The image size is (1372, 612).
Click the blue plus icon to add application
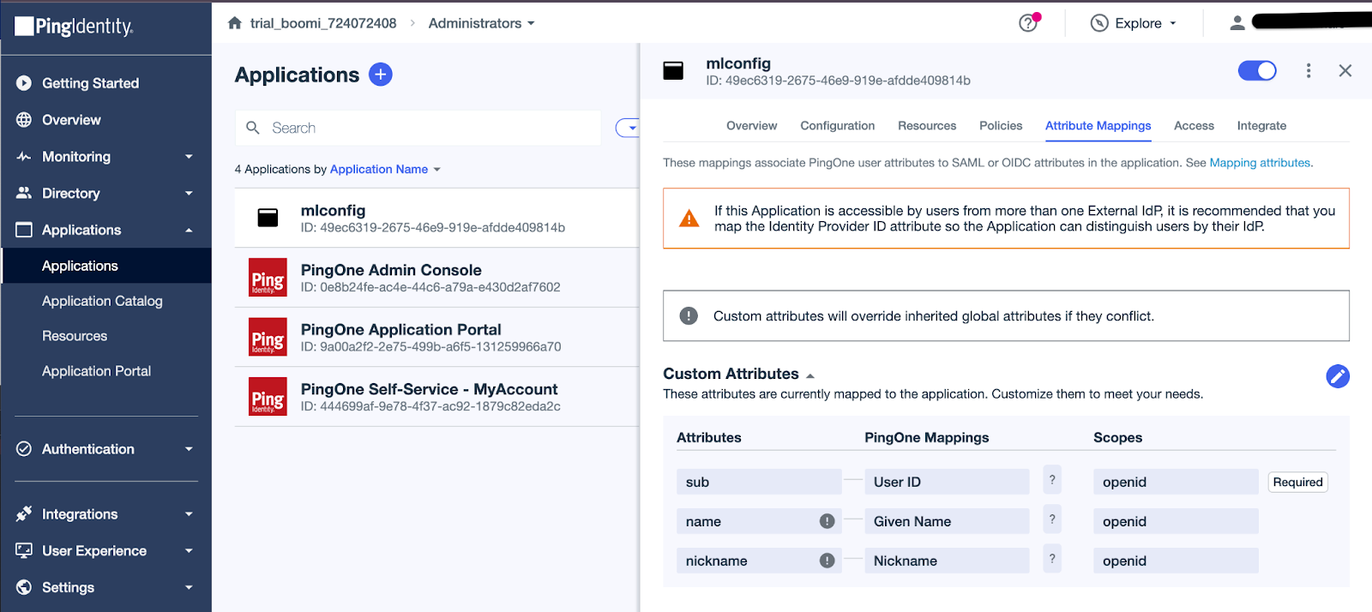click(380, 75)
